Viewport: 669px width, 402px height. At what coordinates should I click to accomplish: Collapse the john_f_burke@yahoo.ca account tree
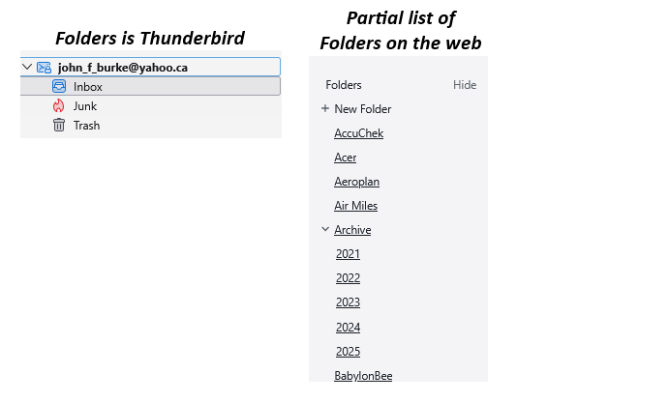[x=27, y=68]
